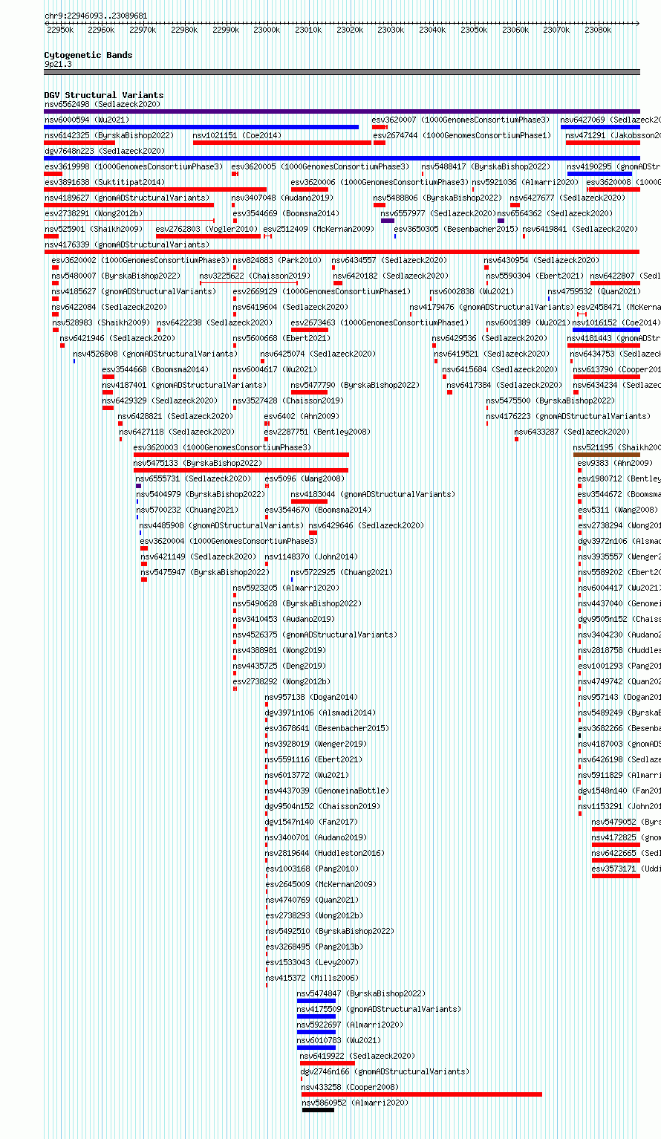Select the nsv6000594 (Wu2021) blue variant bar
Screen dimensions: 661x1139
(201, 127)
